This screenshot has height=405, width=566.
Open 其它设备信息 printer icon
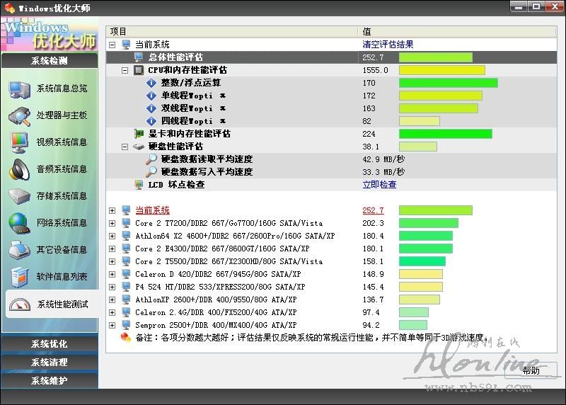pos(19,250)
